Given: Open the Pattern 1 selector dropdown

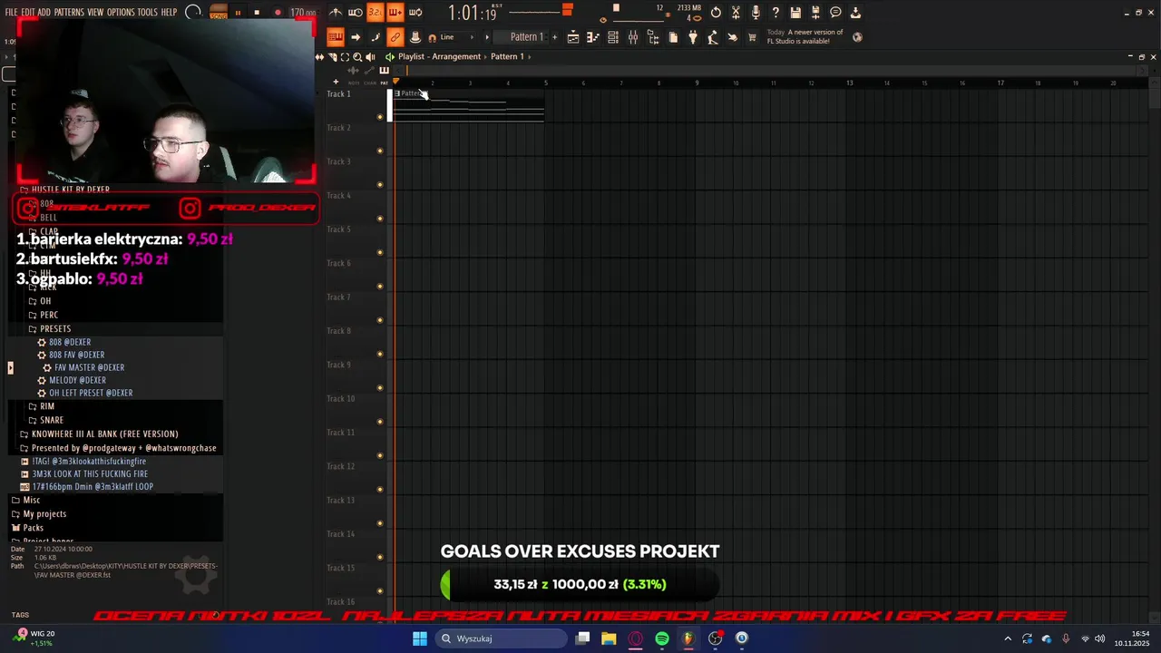Looking at the screenshot, I should pyautogui.click(x=522, y=37).
